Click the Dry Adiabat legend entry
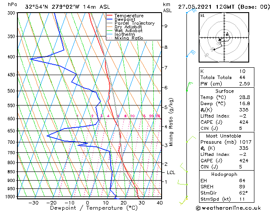The width and height of the screenshot is (274, 211). (125, 27)
